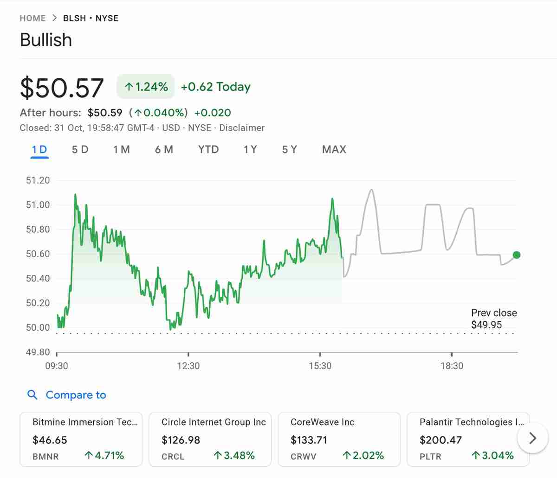Viewport: 557px width, 478px height.
Task: Select the MAX time range
Action: pos(334,149)
